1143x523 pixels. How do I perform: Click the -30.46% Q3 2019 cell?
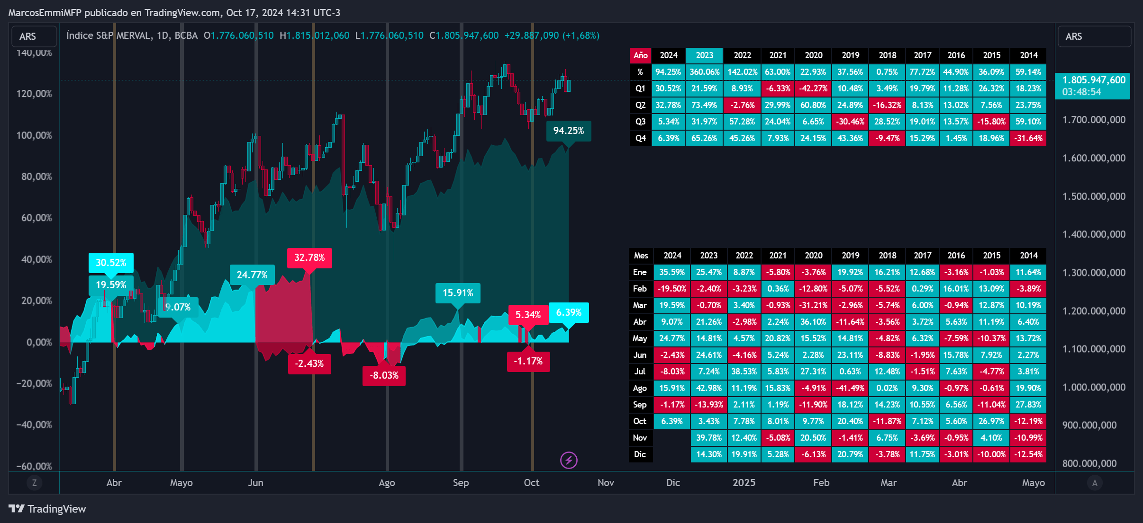[x=850, y=122]
